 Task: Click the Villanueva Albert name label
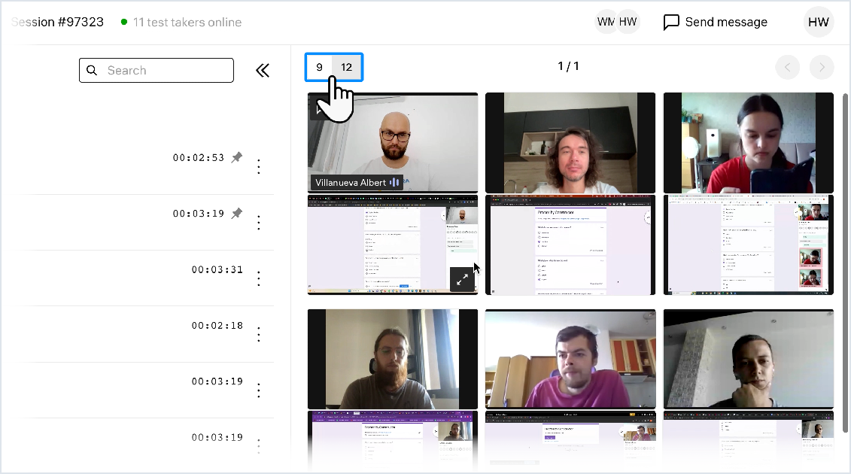[x=351, y=183]
